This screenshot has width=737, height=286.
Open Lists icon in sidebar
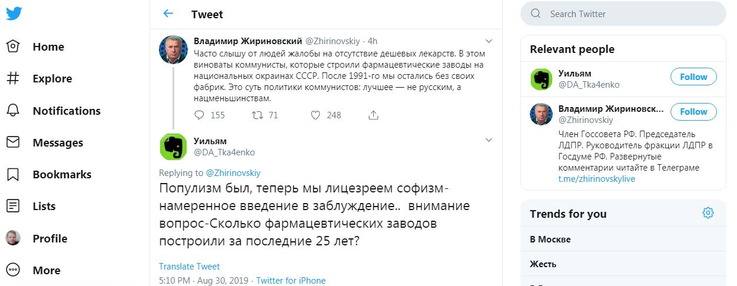pyautogui.click(x=13, y=206)
